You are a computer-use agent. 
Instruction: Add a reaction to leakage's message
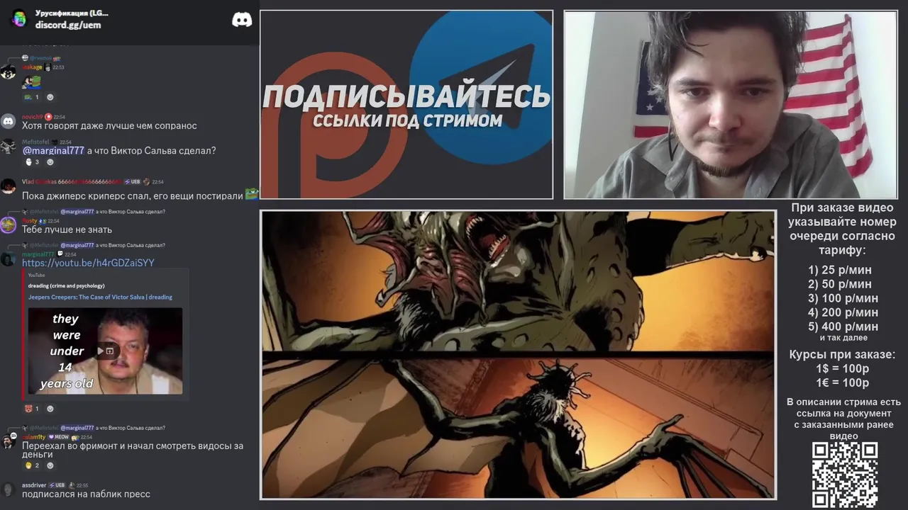(50, 97)
